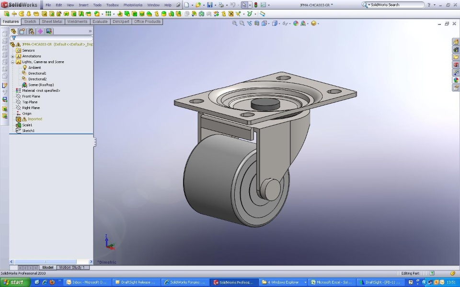460x287 pixels.
Task: Click the Previous View icon
Action: point(249,23)
